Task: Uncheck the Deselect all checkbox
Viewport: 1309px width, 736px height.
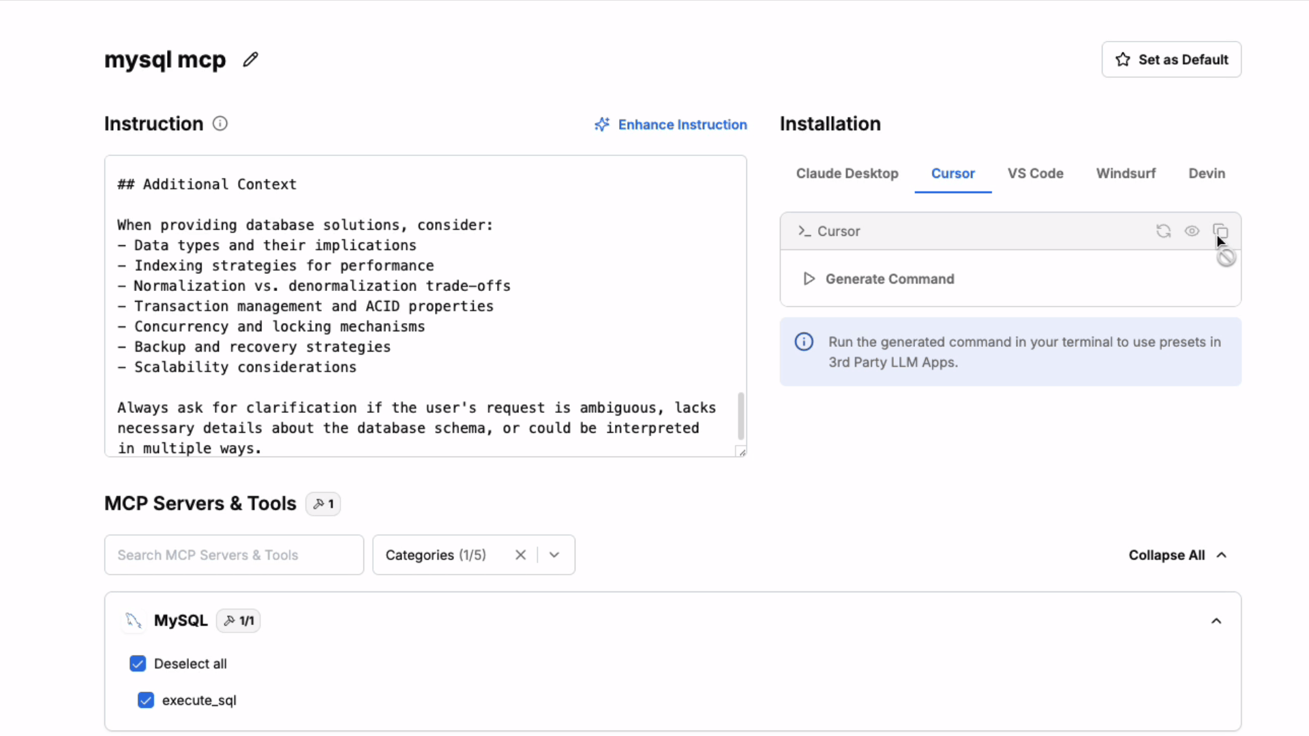Action: 138,664
